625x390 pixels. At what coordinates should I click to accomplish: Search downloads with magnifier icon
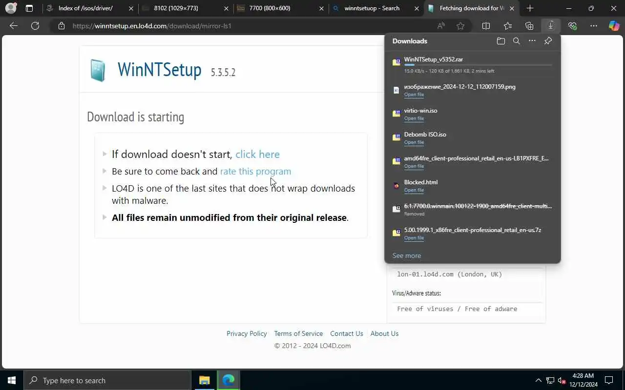(x=516, y=41)
